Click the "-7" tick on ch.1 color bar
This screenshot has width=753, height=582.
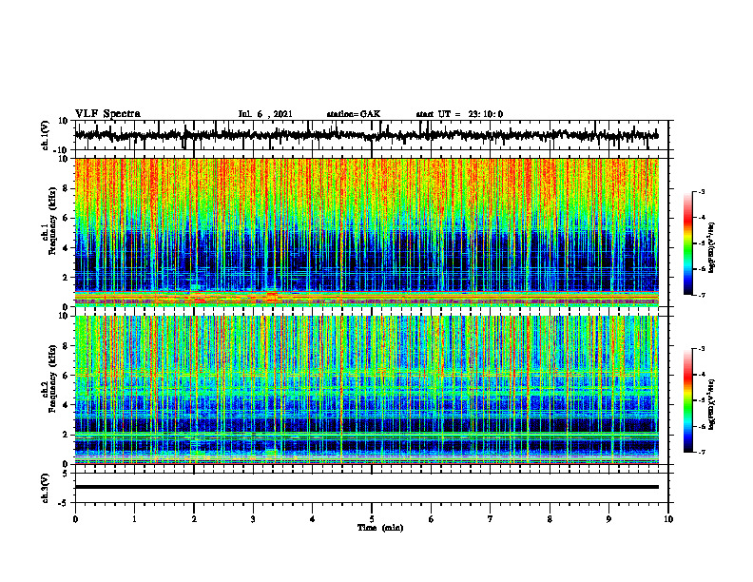tap(702, 295)
